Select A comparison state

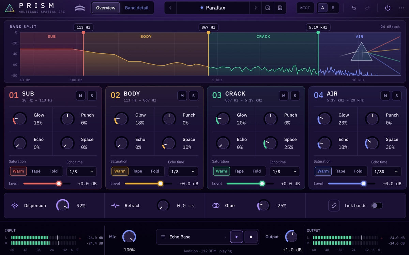tap(323, 8)
